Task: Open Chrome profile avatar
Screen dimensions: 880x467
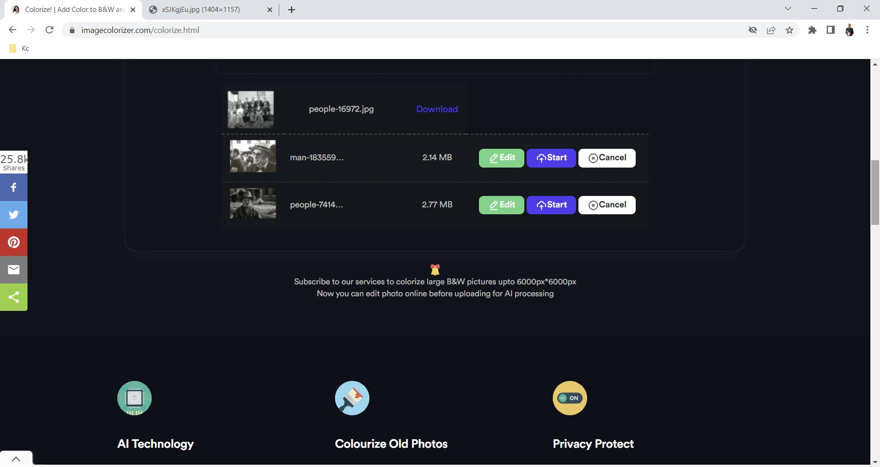Action: 849,30
